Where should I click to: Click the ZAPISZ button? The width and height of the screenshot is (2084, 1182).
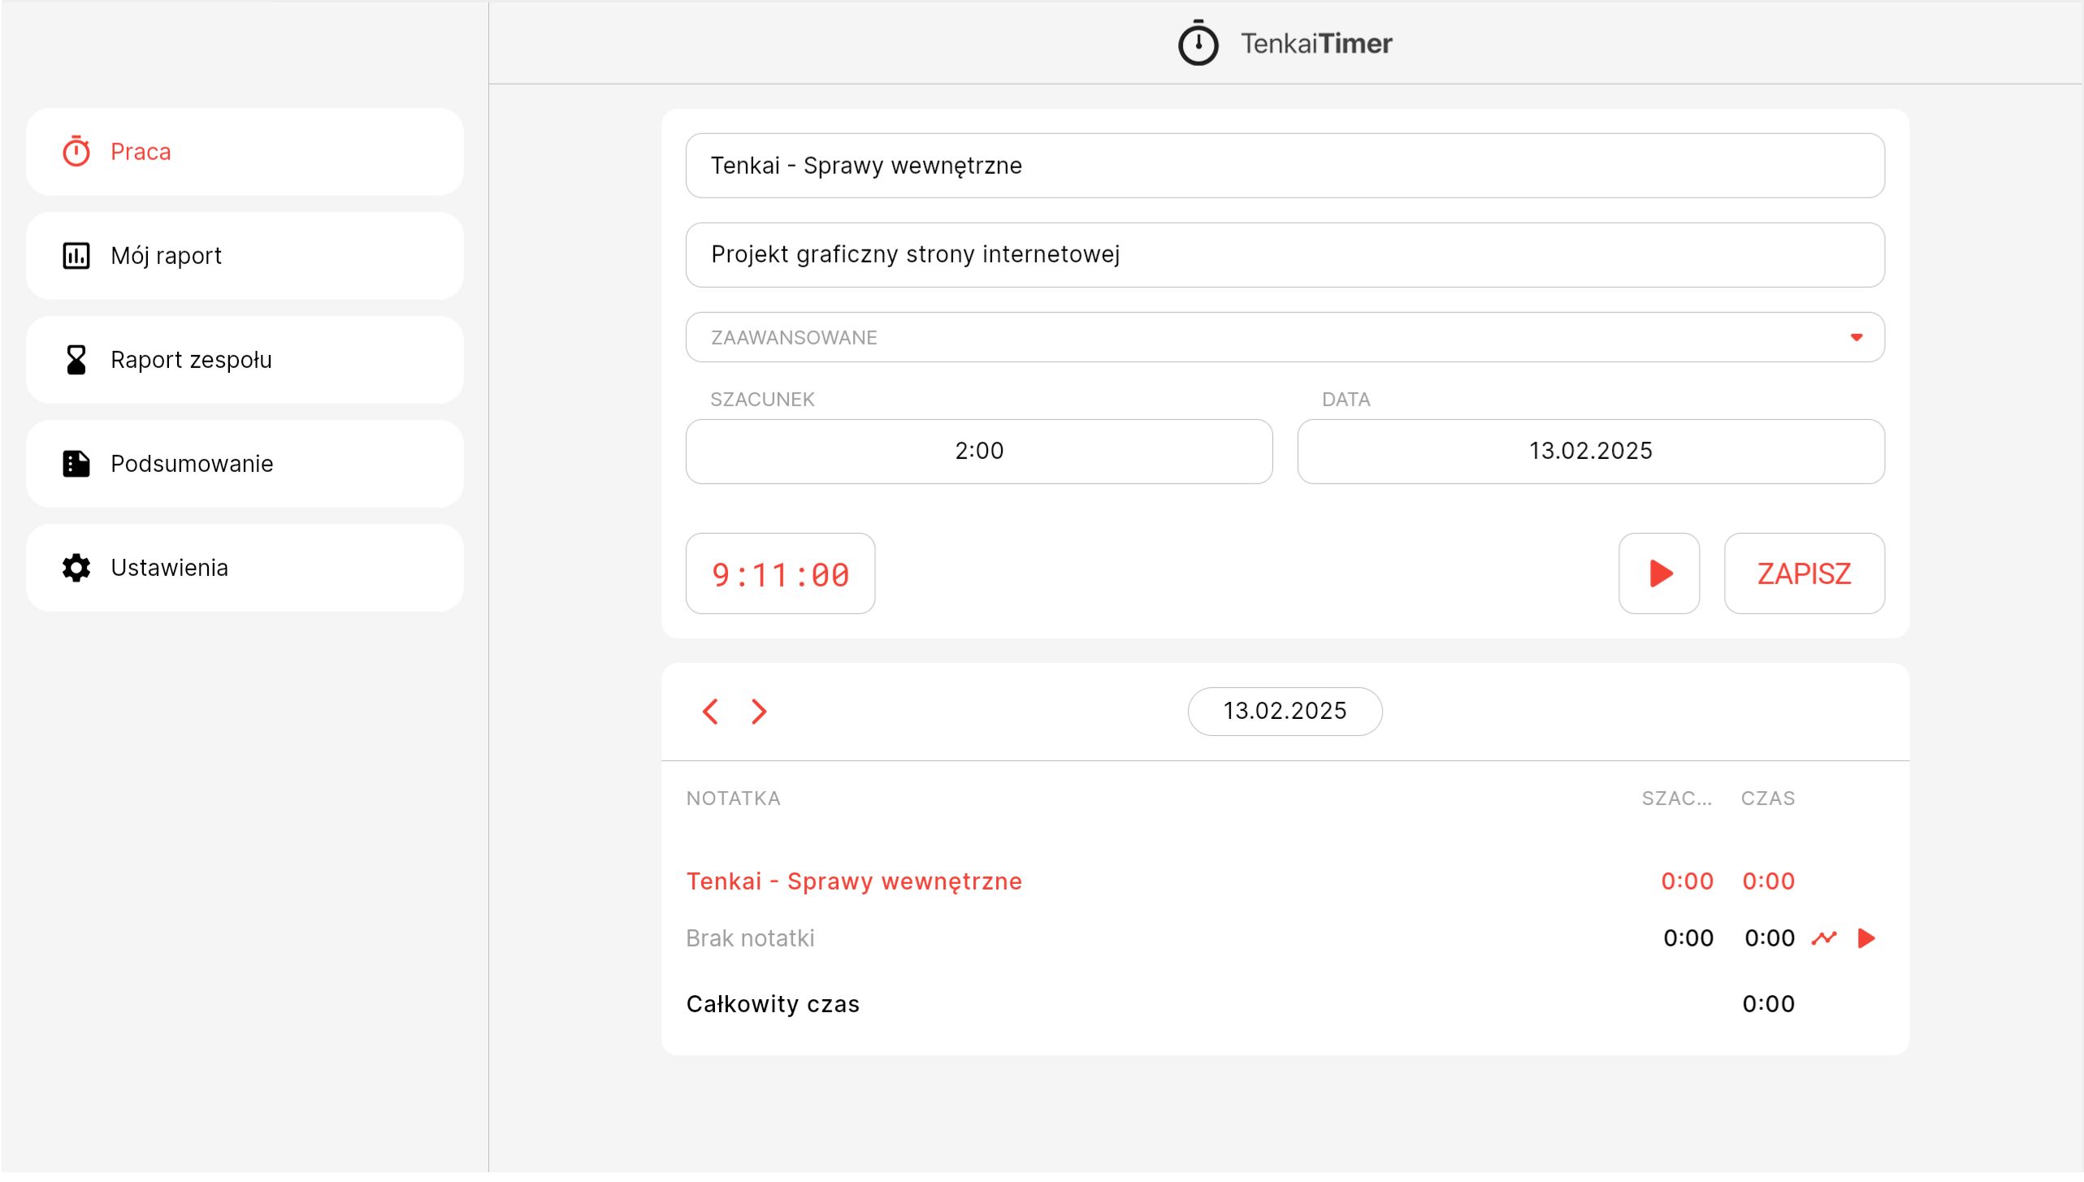tap(1805, 574)
